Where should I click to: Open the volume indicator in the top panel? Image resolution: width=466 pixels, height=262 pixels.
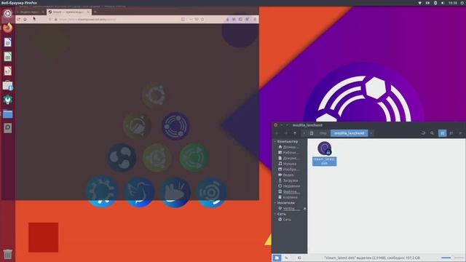(x=443, y=3)
